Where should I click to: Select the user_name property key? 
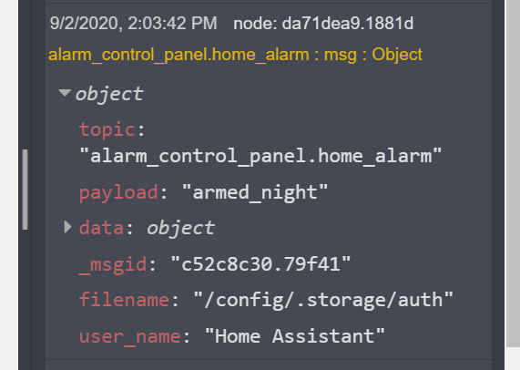pos(129,336)
